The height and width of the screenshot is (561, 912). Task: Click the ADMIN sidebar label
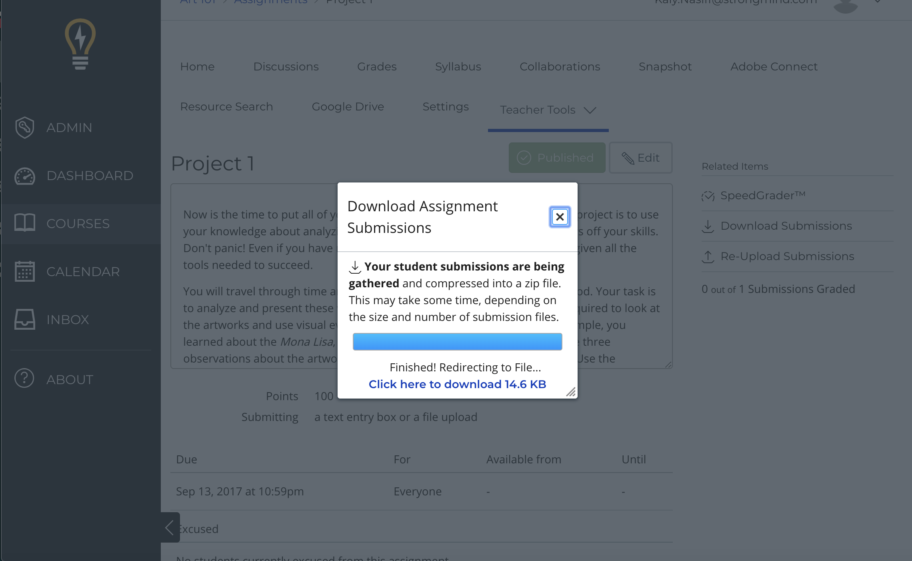[x=69, y=128]
